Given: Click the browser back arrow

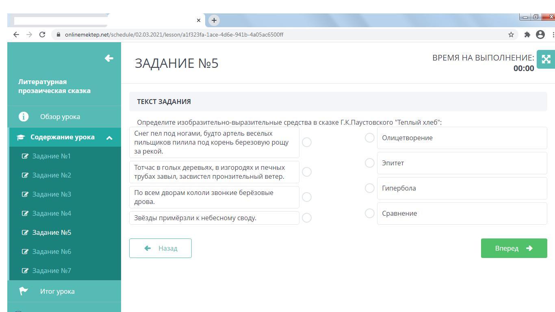Looking at the screenshot, I should click(16, 35).
